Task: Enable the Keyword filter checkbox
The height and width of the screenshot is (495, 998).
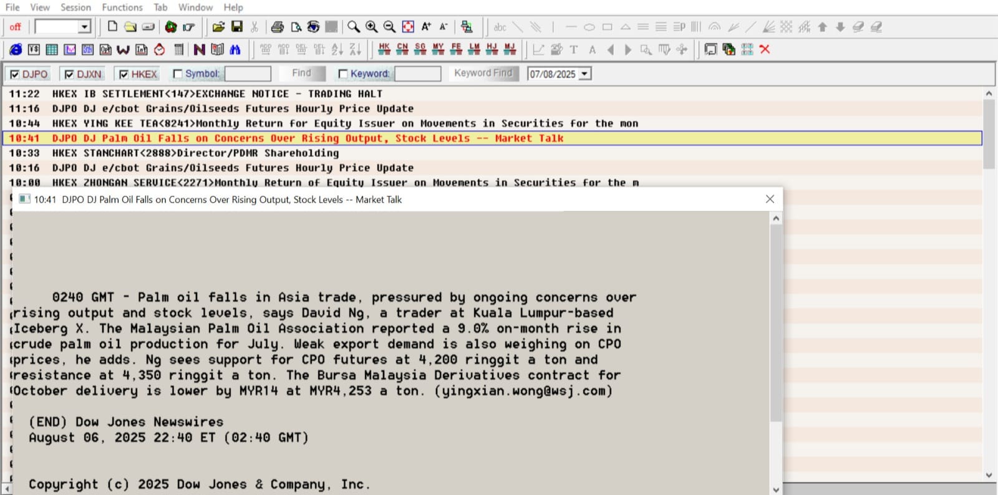Action: click(342, 74)
